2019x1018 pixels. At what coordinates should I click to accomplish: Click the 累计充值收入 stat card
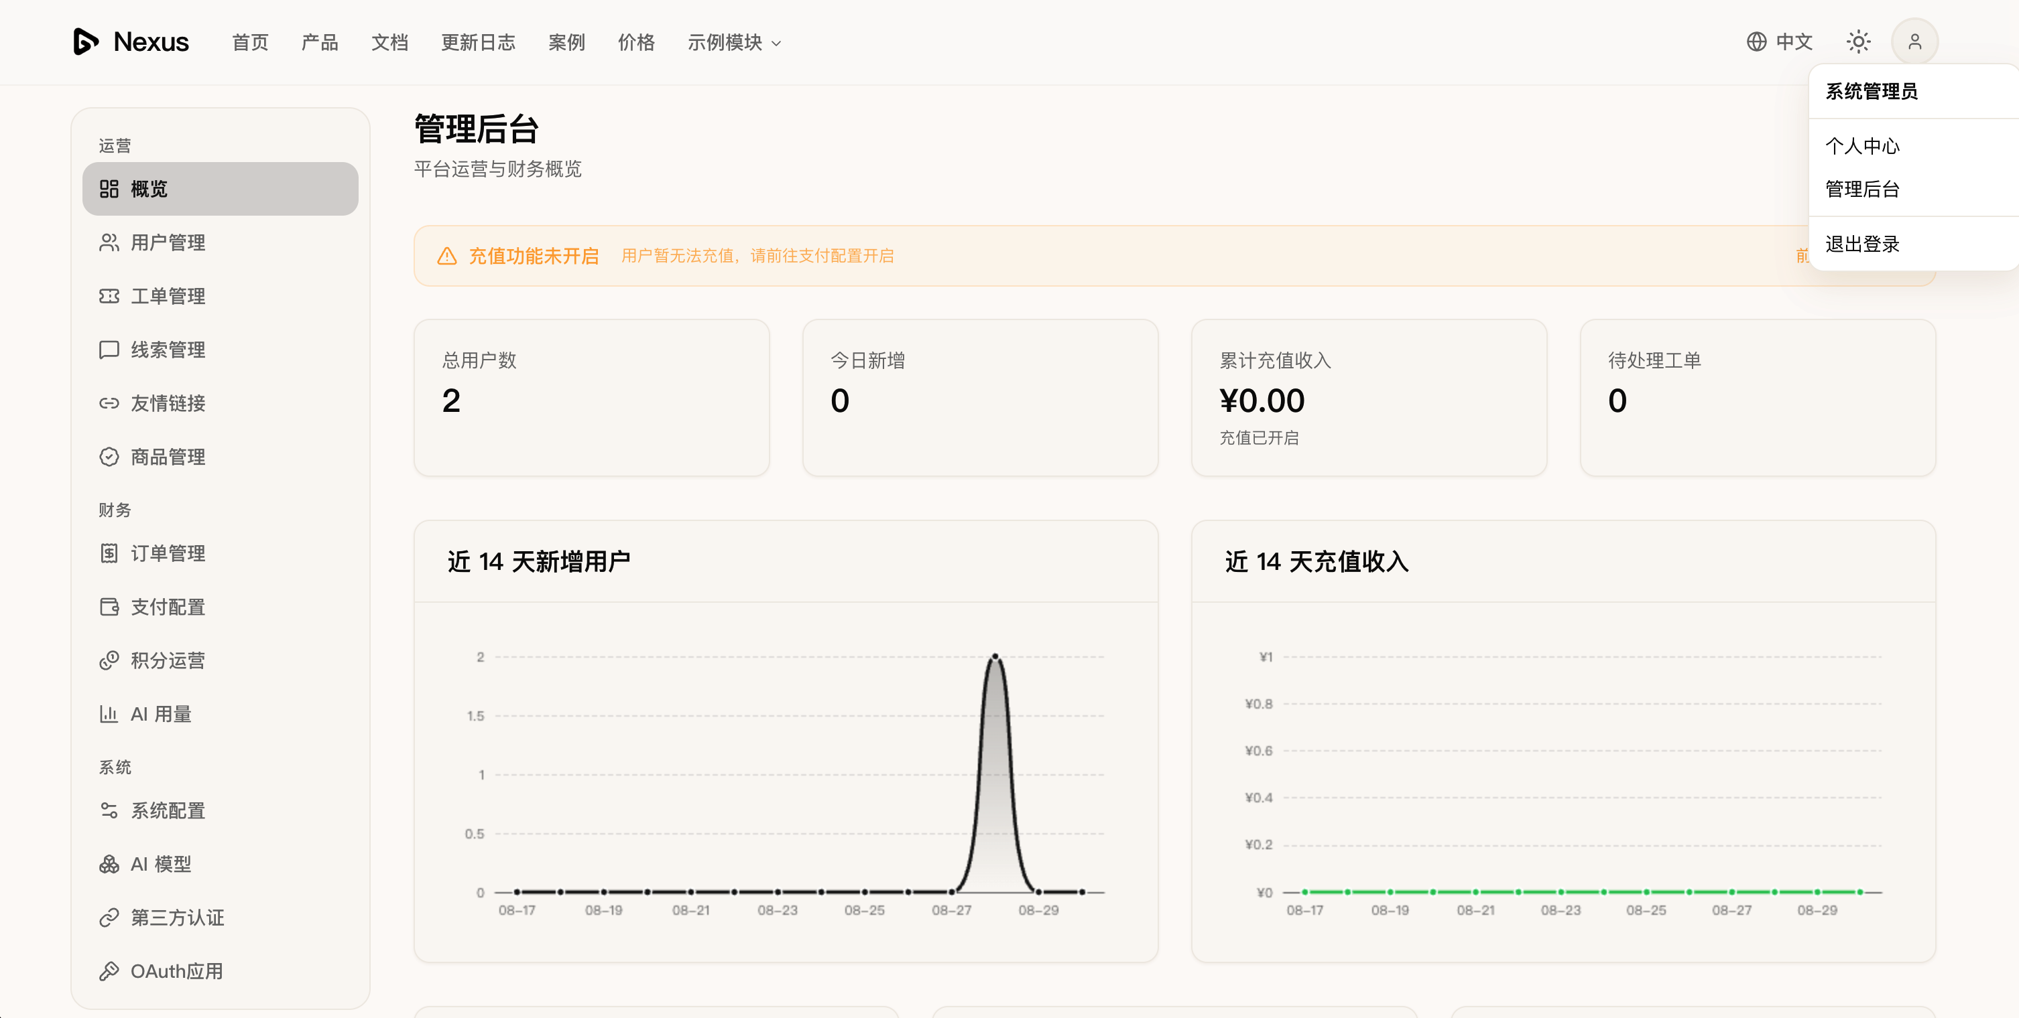click(1369, 398)
